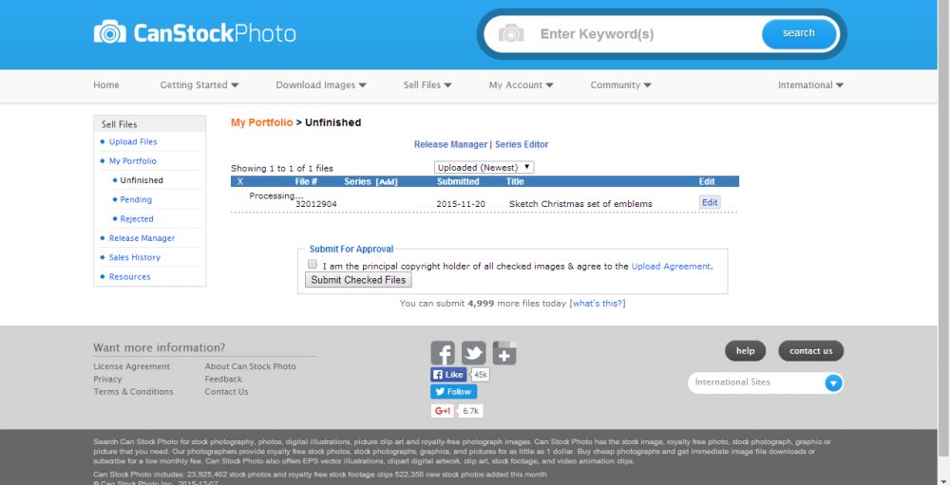Click file number 32012904
Viewport: 950px width, 485px height.
315,204
